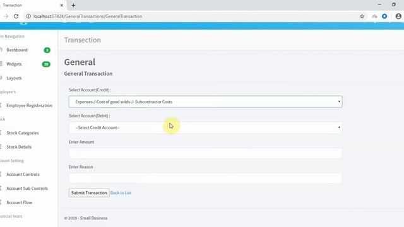
Task: Open the Select Account(Debit) dropdown
Action: pos(205,127)
